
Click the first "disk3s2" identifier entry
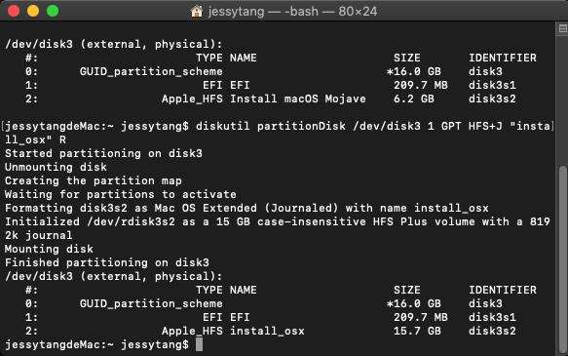[492, 99]
